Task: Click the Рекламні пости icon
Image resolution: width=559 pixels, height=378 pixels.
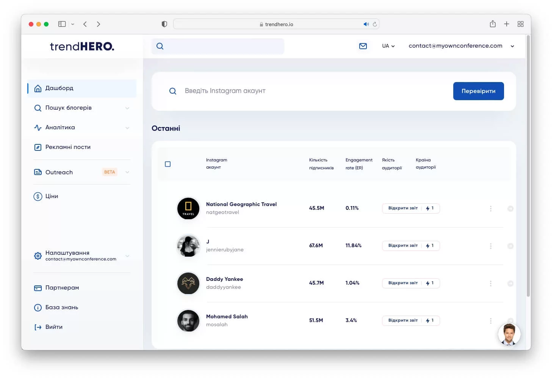Action: point(38,147)
